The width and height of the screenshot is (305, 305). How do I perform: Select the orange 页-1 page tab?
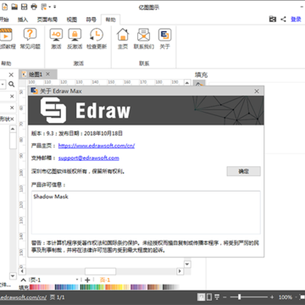click(105, 280)
